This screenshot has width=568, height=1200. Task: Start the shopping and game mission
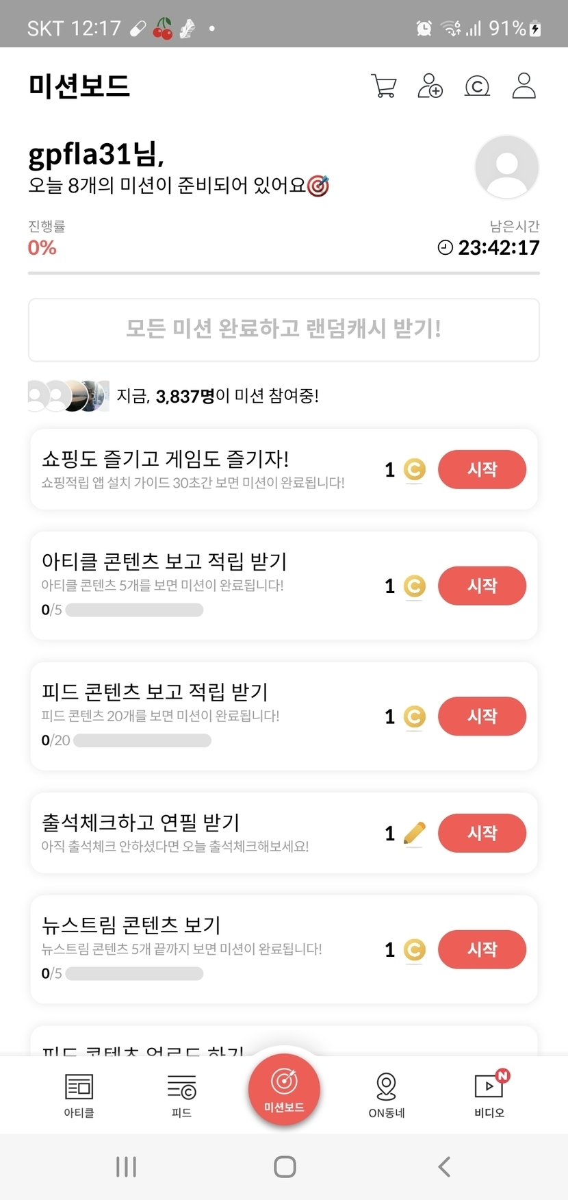pos(482,470)
